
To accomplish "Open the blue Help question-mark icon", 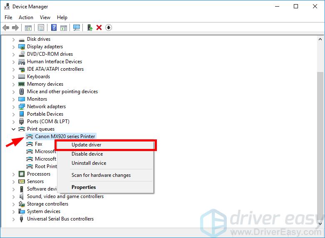I will (x=54, y=28).
